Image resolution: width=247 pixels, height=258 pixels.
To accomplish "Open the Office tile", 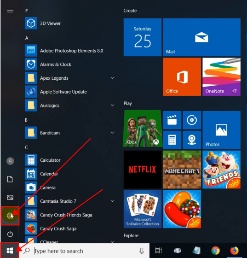I will 182,76.
